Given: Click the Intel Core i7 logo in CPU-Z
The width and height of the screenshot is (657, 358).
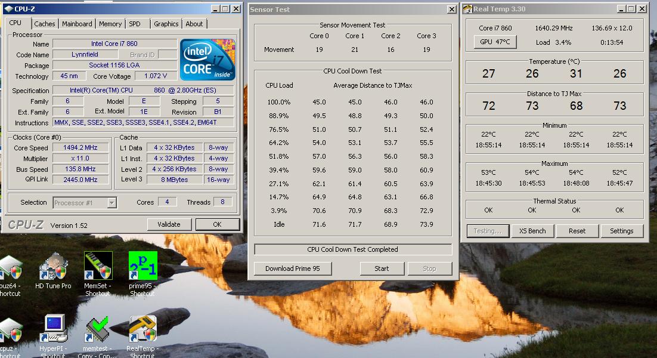Looking at the screenshot, I should [207, 60].
